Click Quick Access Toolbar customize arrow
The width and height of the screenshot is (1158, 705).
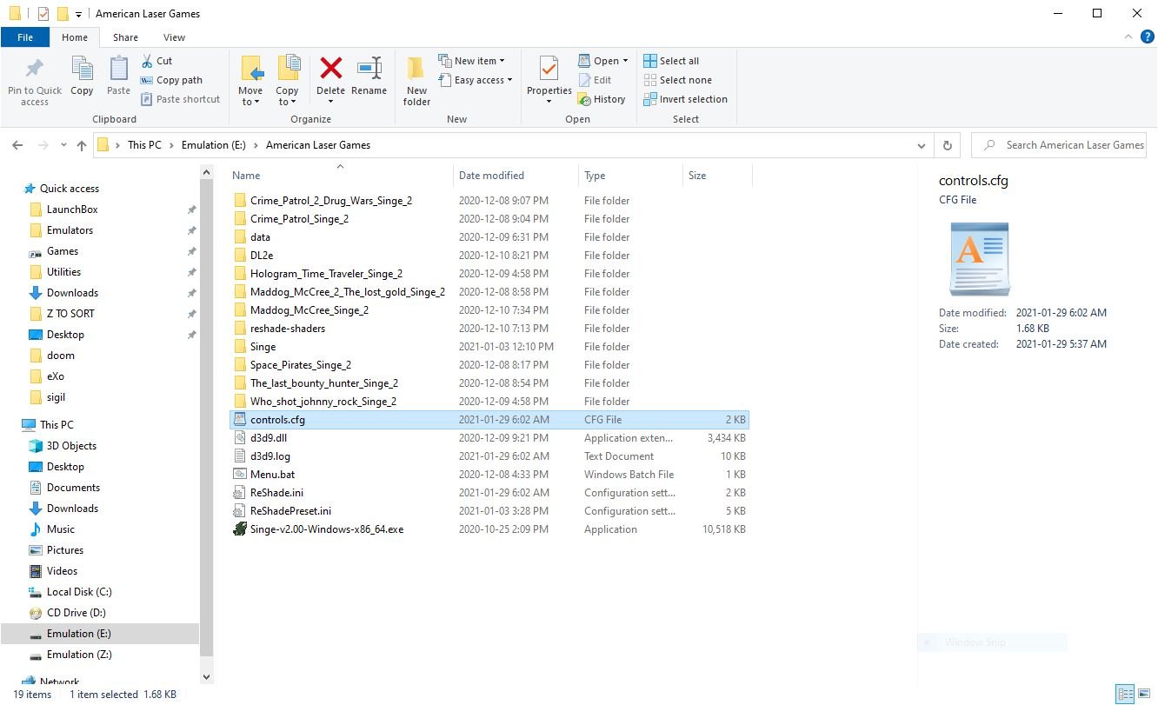78,14
